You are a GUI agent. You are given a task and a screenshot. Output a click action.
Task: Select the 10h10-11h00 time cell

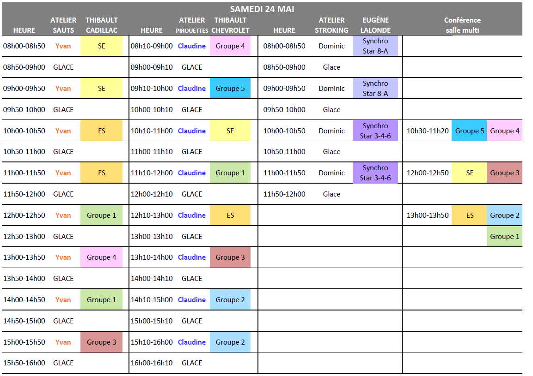[152, 131]
